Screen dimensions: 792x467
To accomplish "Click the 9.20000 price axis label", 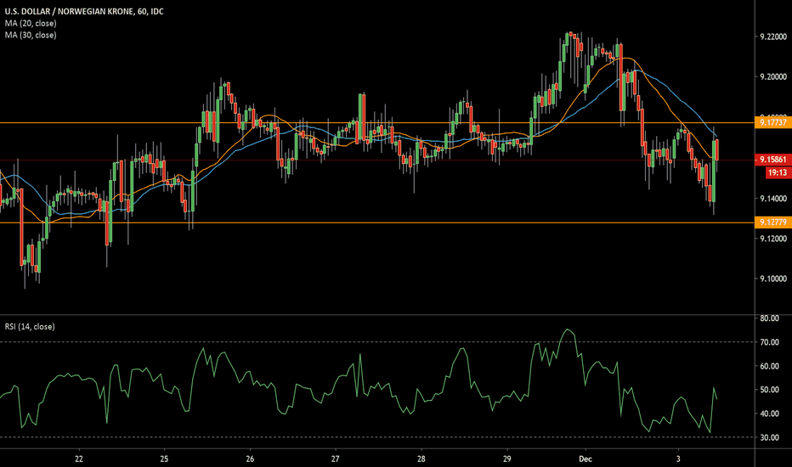I will pos(773,76).
